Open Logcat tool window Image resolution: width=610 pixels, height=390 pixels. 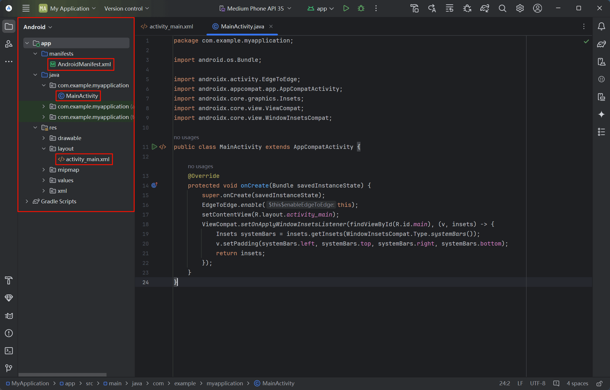tap(9, 316)
